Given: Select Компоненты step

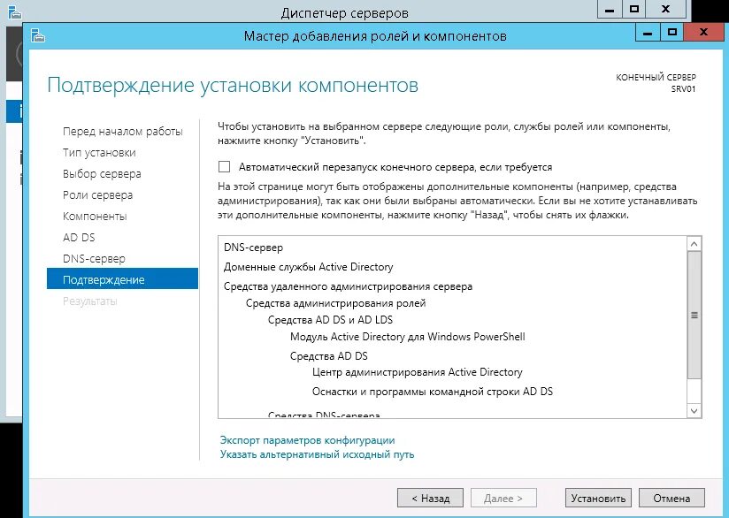Looking at the screenshot, I should pos(95,216).
